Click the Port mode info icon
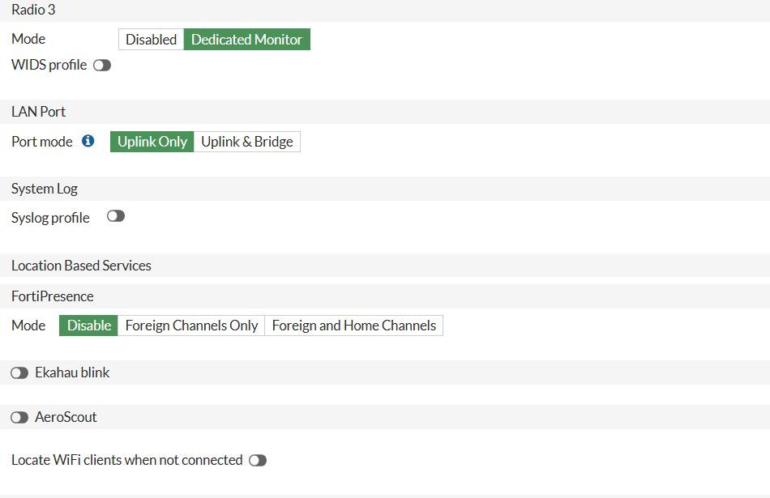 point(88,141)
